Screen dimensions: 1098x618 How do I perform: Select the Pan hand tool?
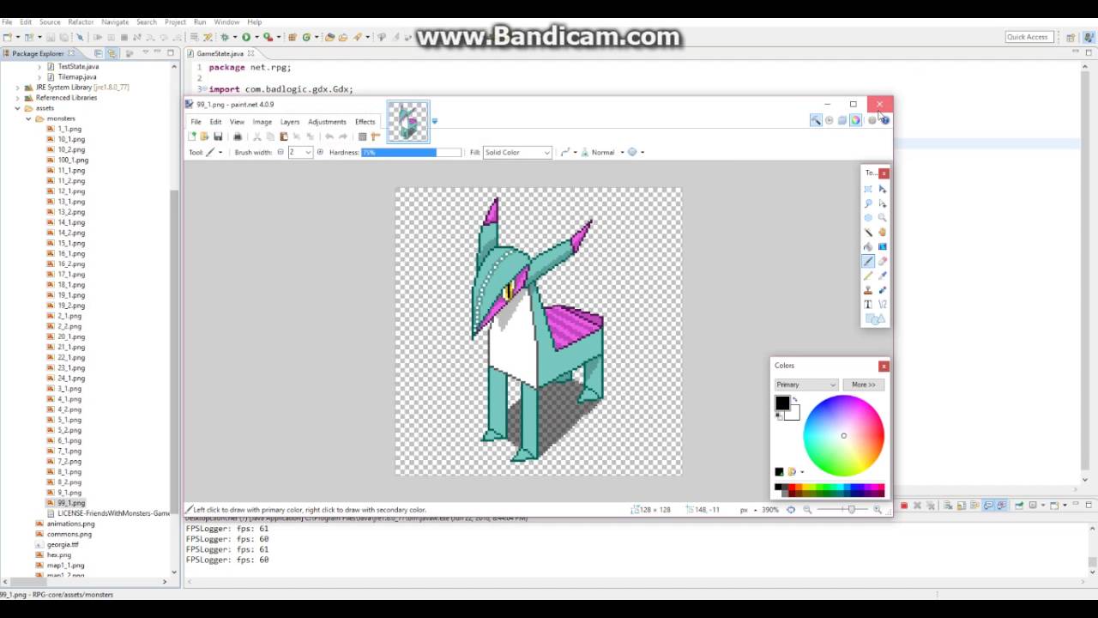pyautogui.click(x=882, y=232)
